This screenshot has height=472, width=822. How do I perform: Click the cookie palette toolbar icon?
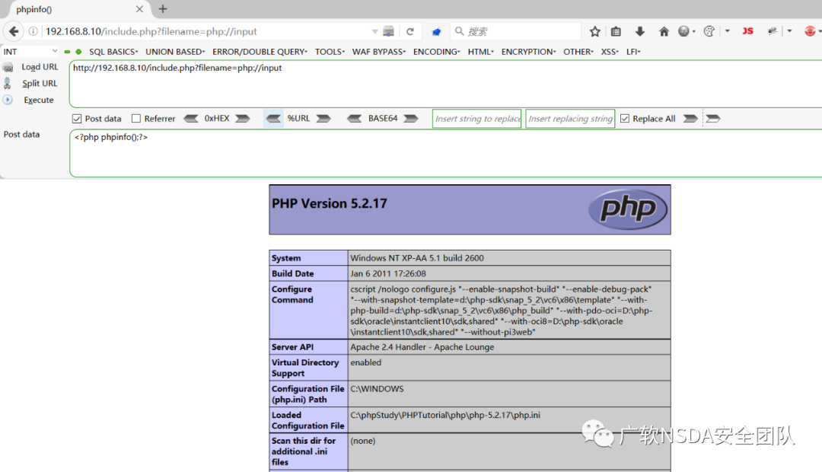(x=709, y=31)
